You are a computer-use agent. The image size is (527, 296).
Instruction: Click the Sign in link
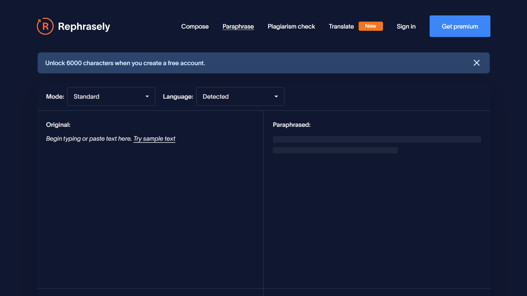tap(406, 26)
